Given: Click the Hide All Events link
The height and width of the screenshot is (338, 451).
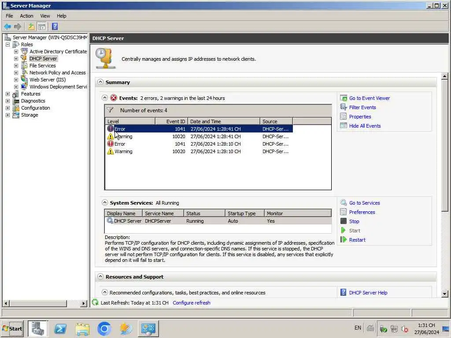Looking at the screenshot, I should tap(365, 125).
